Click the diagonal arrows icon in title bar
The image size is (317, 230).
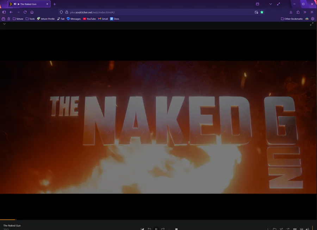click(x=279, y=4)
